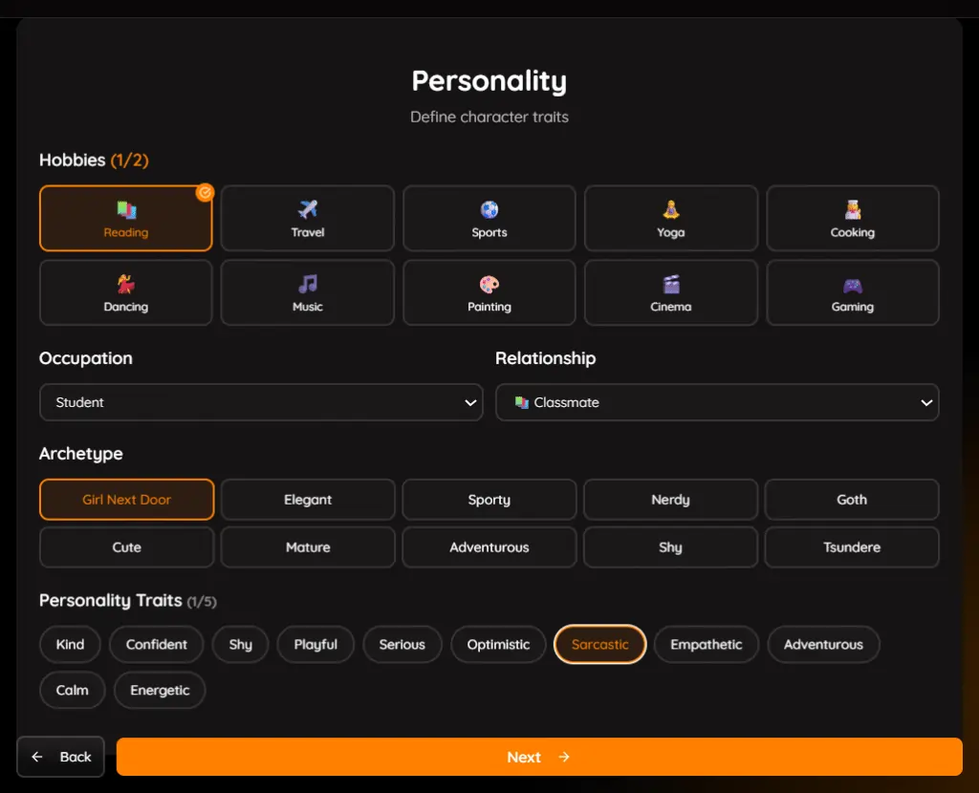Click the chef Cooking icon
The height and width of the screenshot is (793, 979).
point(852,209)
